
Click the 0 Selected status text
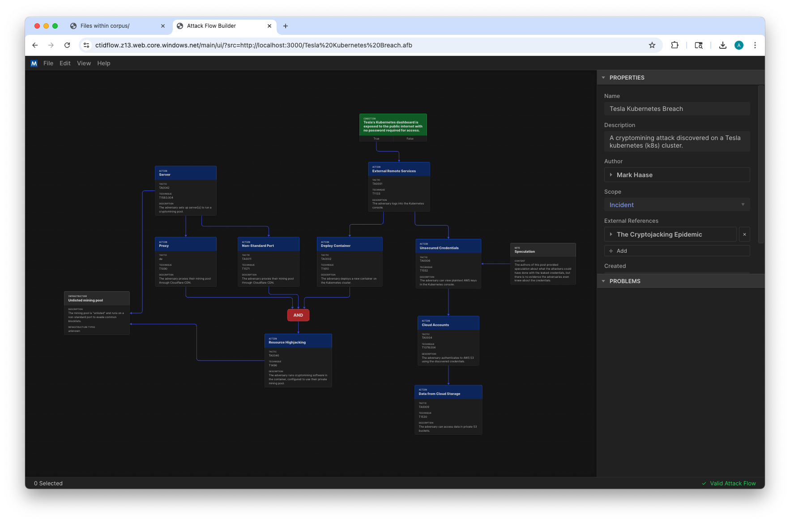(48, 484)
